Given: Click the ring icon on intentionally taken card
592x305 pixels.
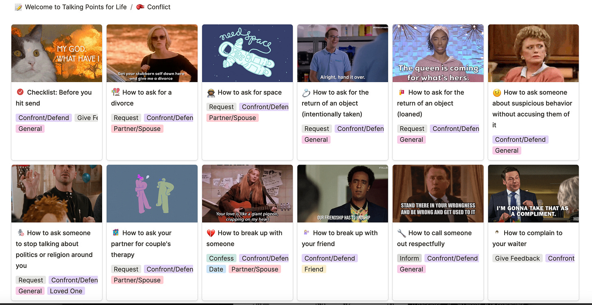Looking at the screenshot, I should 306,92.
